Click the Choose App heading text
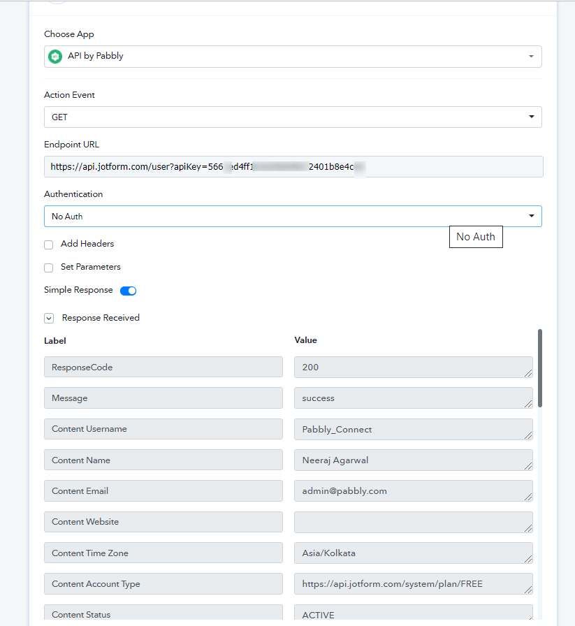Image resolution: width=575 pixels, height=626 pixels. click(x=69, y=34)
